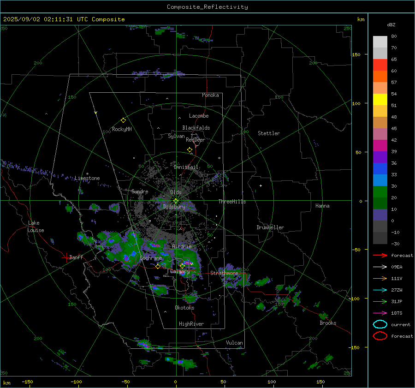This screenshot has height=388, width=415.
Task: Click the yellow diamond marker below RedDeer
Action: [190, 149]
